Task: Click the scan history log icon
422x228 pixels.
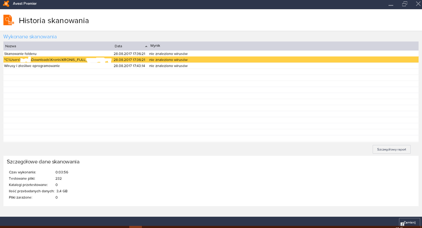Action: pos(8,20)
